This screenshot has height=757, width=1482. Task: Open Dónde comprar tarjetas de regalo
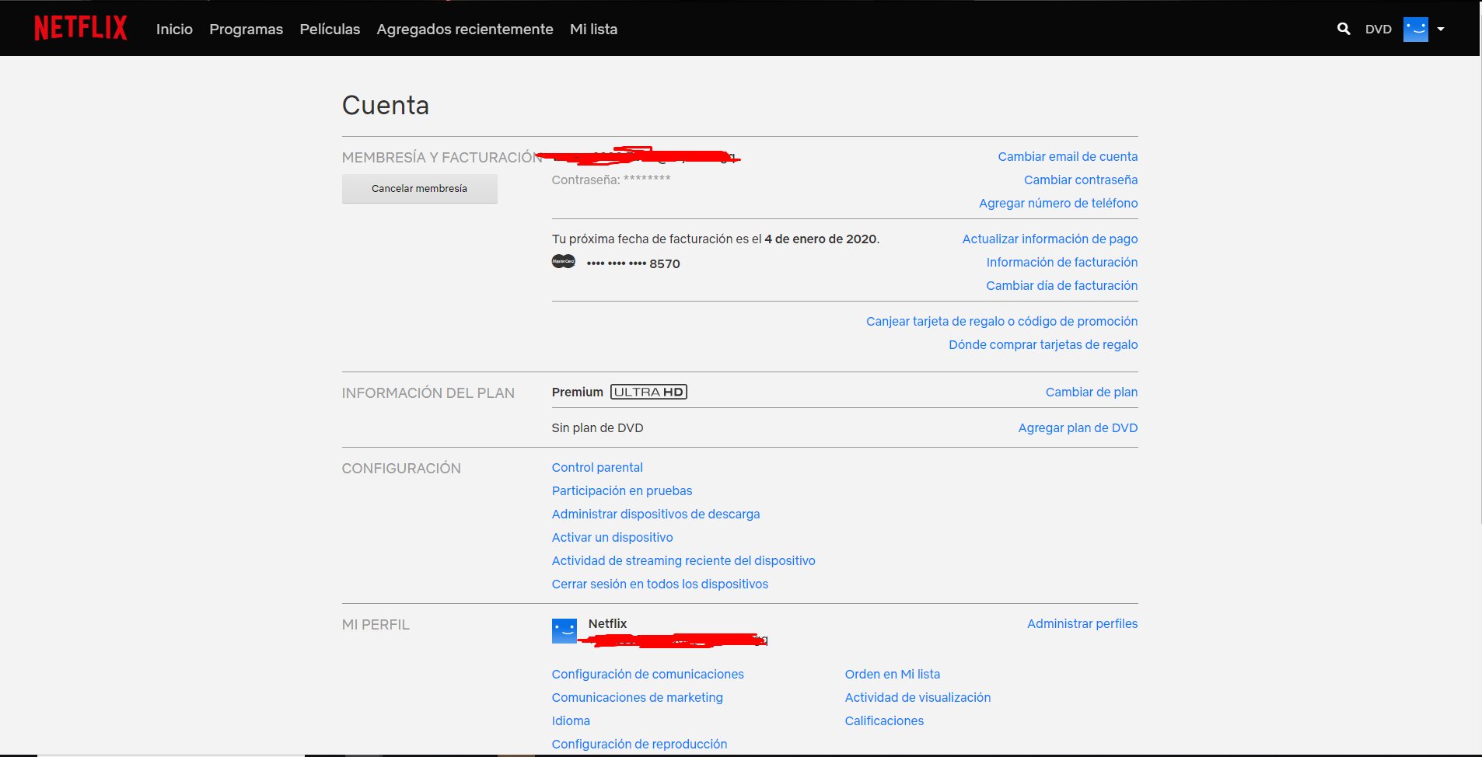pos(1043,344)
